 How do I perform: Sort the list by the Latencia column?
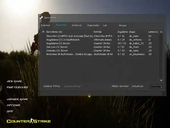click(x=153, y=32)
